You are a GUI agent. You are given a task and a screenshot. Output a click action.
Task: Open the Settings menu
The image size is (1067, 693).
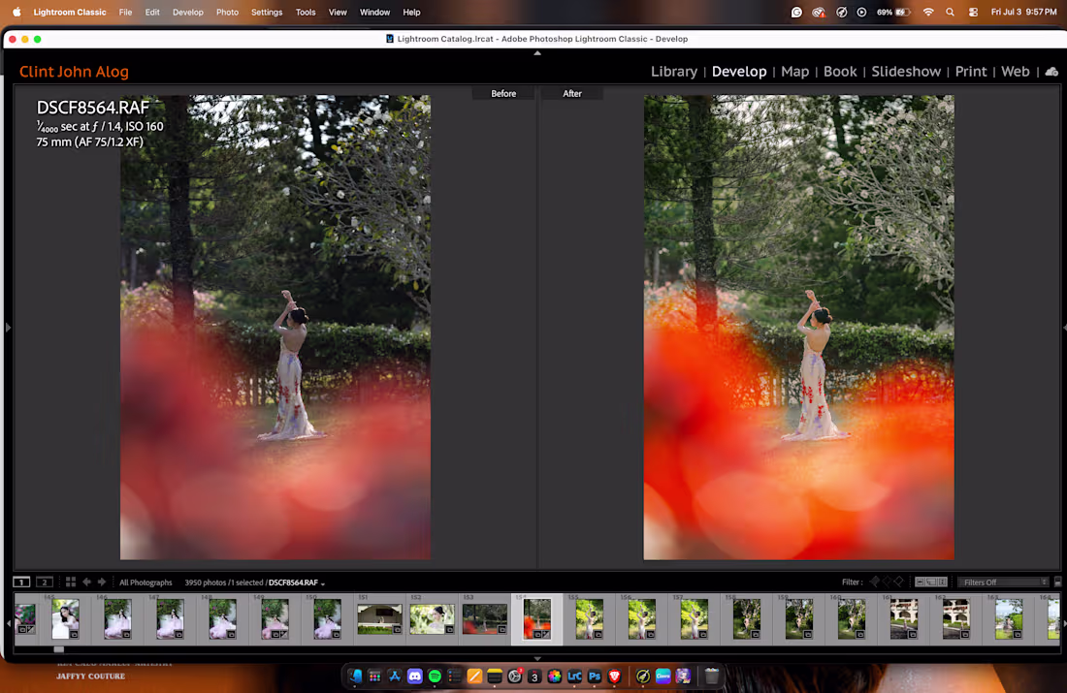click(267, 13)
